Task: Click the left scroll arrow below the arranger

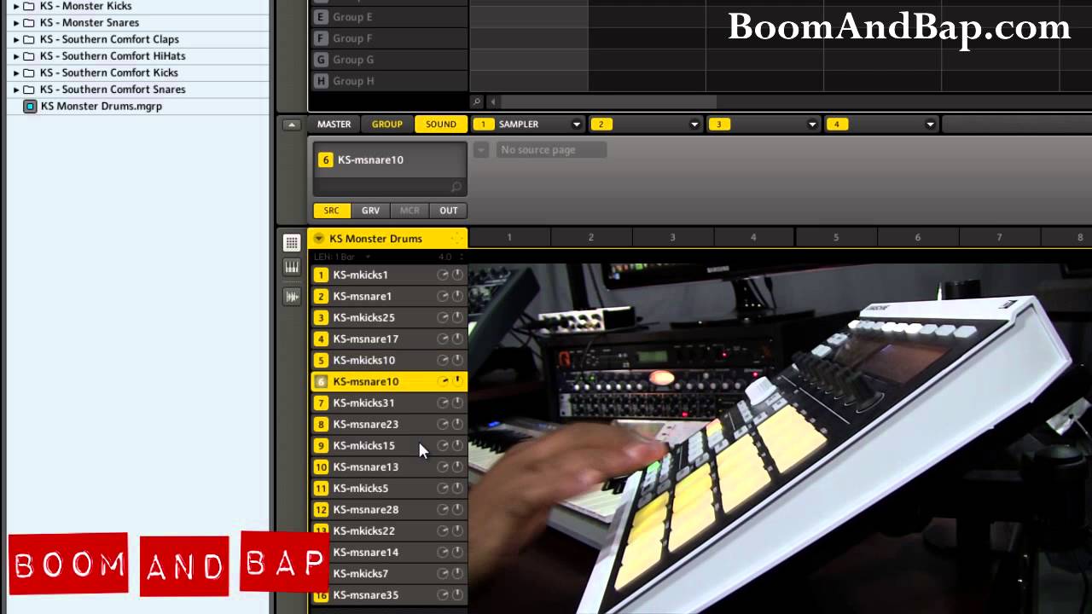Action: click(492, 101)
